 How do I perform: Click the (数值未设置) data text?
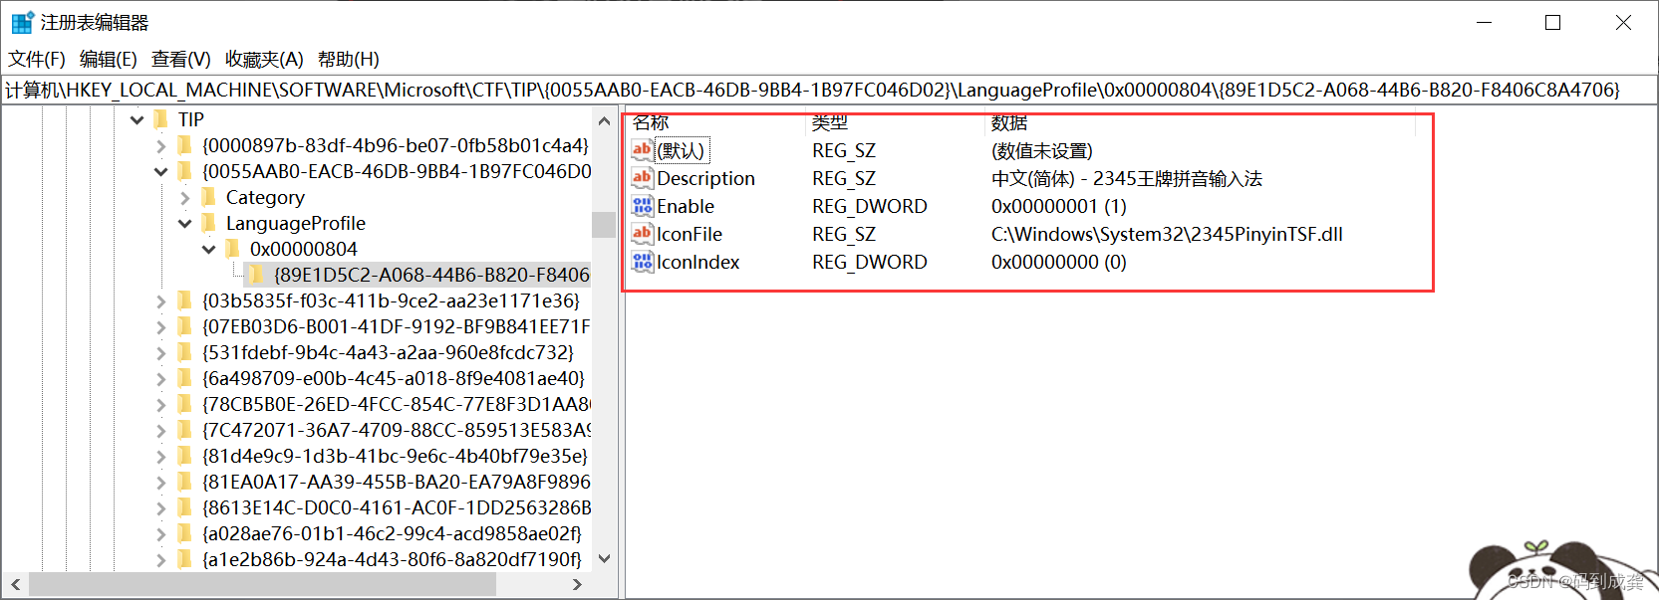click(x=1042, y=150)
